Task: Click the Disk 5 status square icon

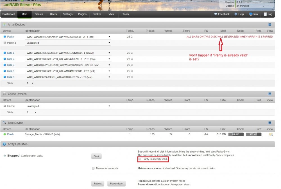Action: click(5, 77)
